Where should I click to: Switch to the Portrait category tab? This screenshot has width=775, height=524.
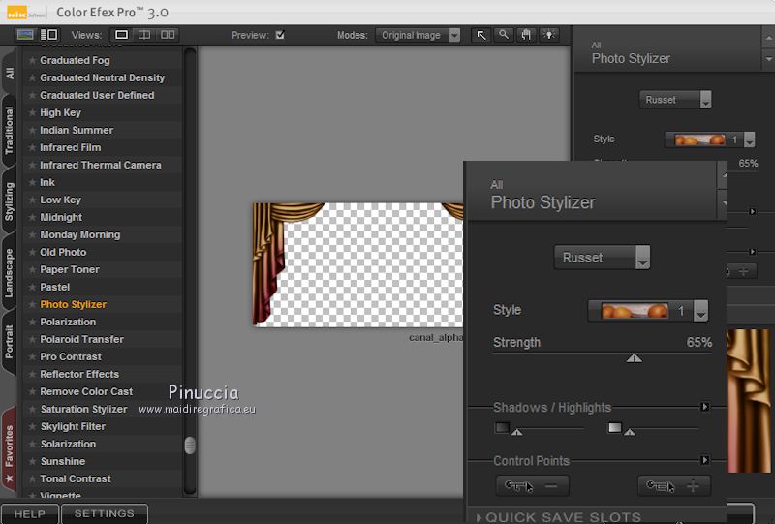click(9, 342)
